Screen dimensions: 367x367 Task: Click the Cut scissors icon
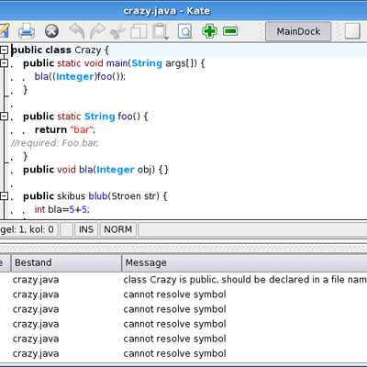click(117, 31)
